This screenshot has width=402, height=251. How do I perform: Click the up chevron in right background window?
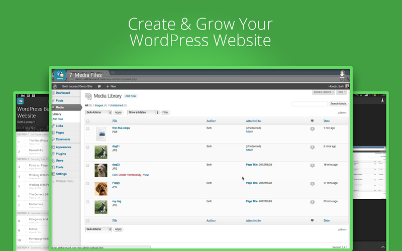pyautogui.click(x=383, y=247)
